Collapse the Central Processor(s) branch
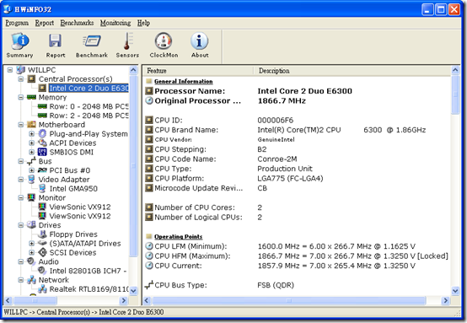Viewport: 467px width, 323px height. click(x=20, y=79)
